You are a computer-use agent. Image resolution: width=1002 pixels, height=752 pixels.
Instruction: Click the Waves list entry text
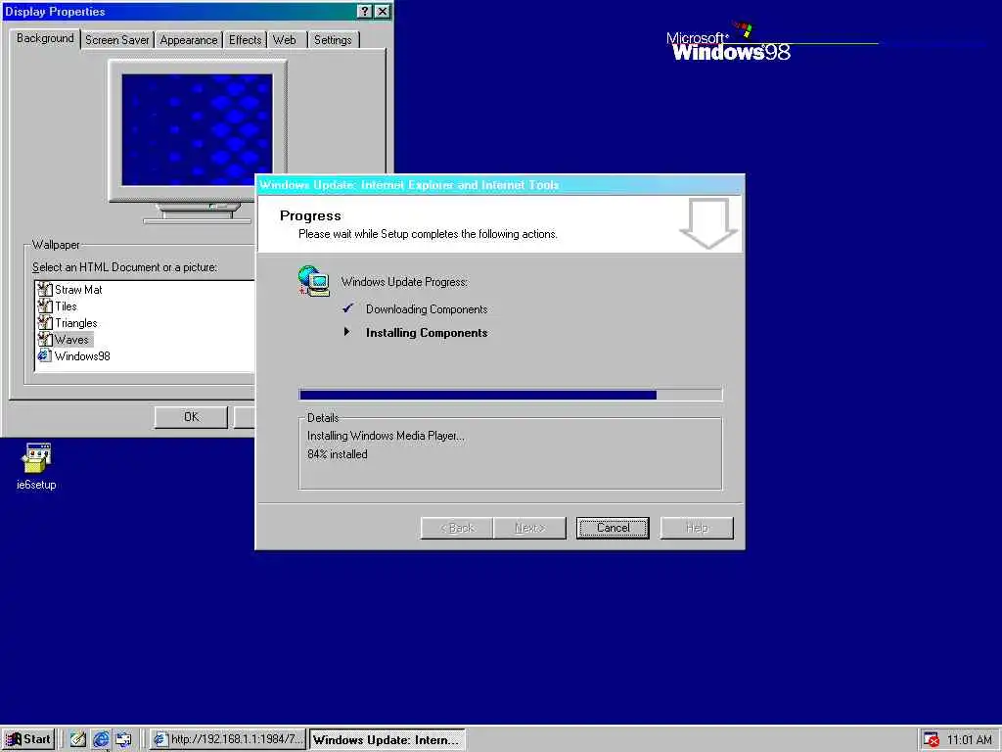coord(71,340)
